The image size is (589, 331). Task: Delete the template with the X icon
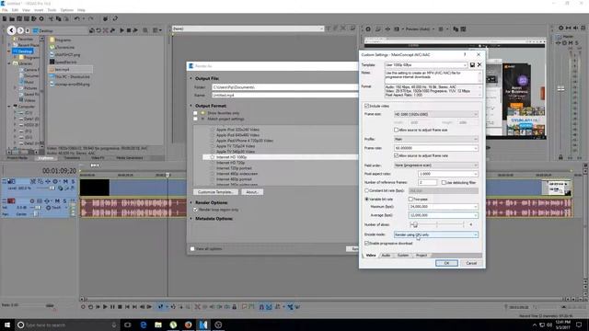[x=479, y=65]
